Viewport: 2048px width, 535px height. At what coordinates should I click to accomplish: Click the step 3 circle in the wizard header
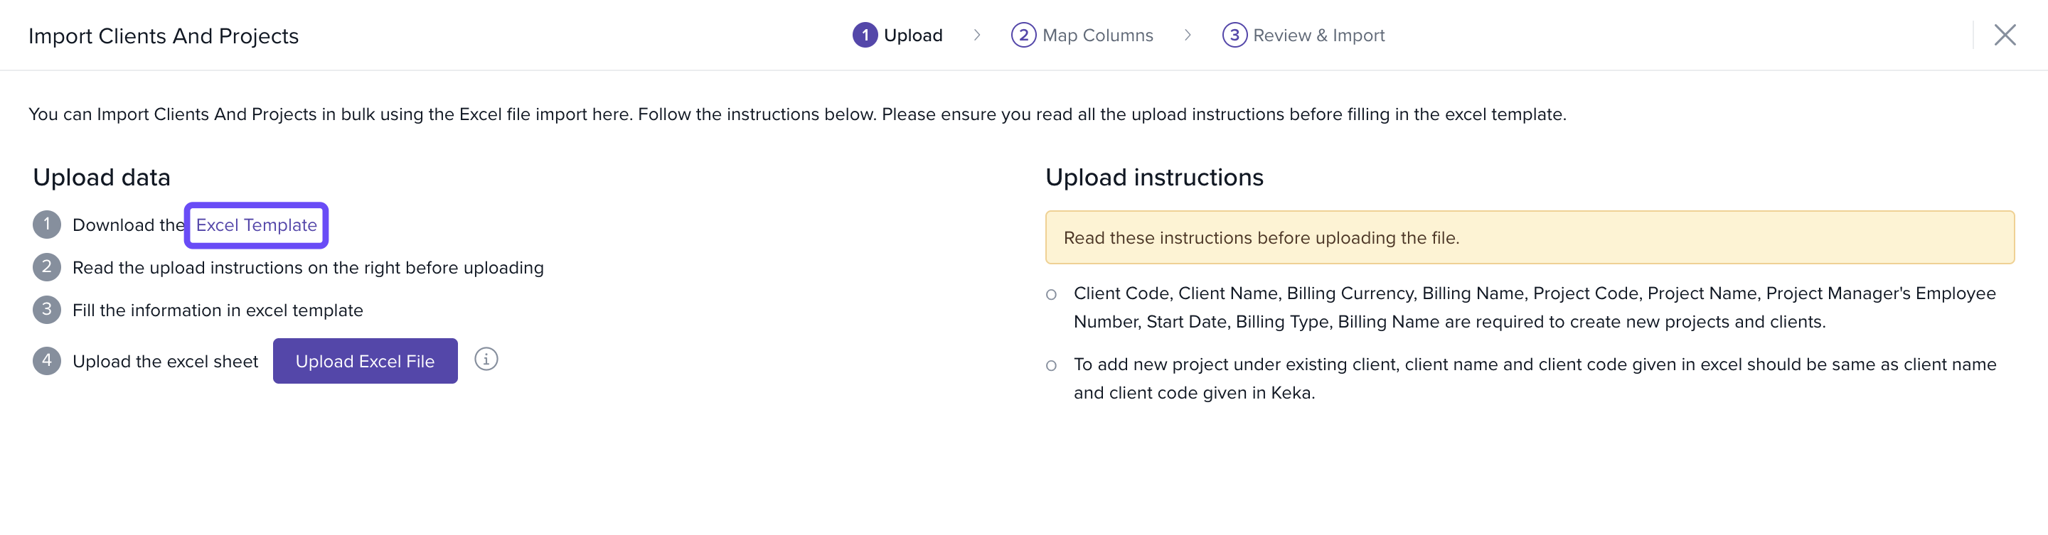tap(1234, 35)
